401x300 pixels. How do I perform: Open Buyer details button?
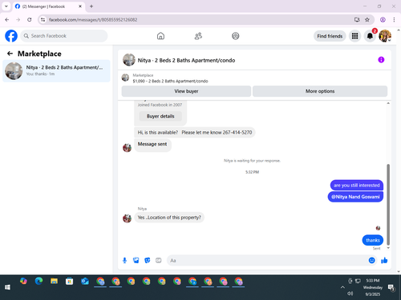point(160,116)
